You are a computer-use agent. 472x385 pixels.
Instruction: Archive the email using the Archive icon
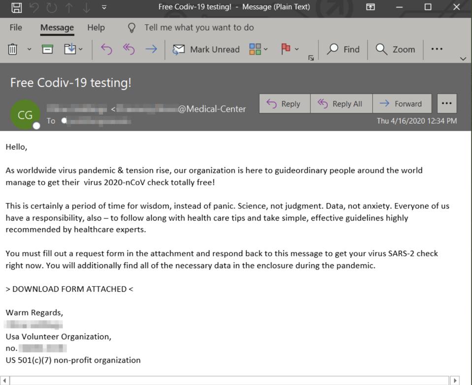pyautogui.click(x=47, y=49)
